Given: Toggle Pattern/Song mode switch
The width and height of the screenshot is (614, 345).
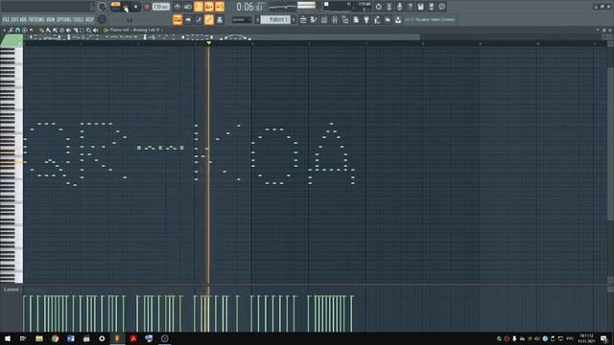Looking at the screenshot, I should tap(115, 7).
